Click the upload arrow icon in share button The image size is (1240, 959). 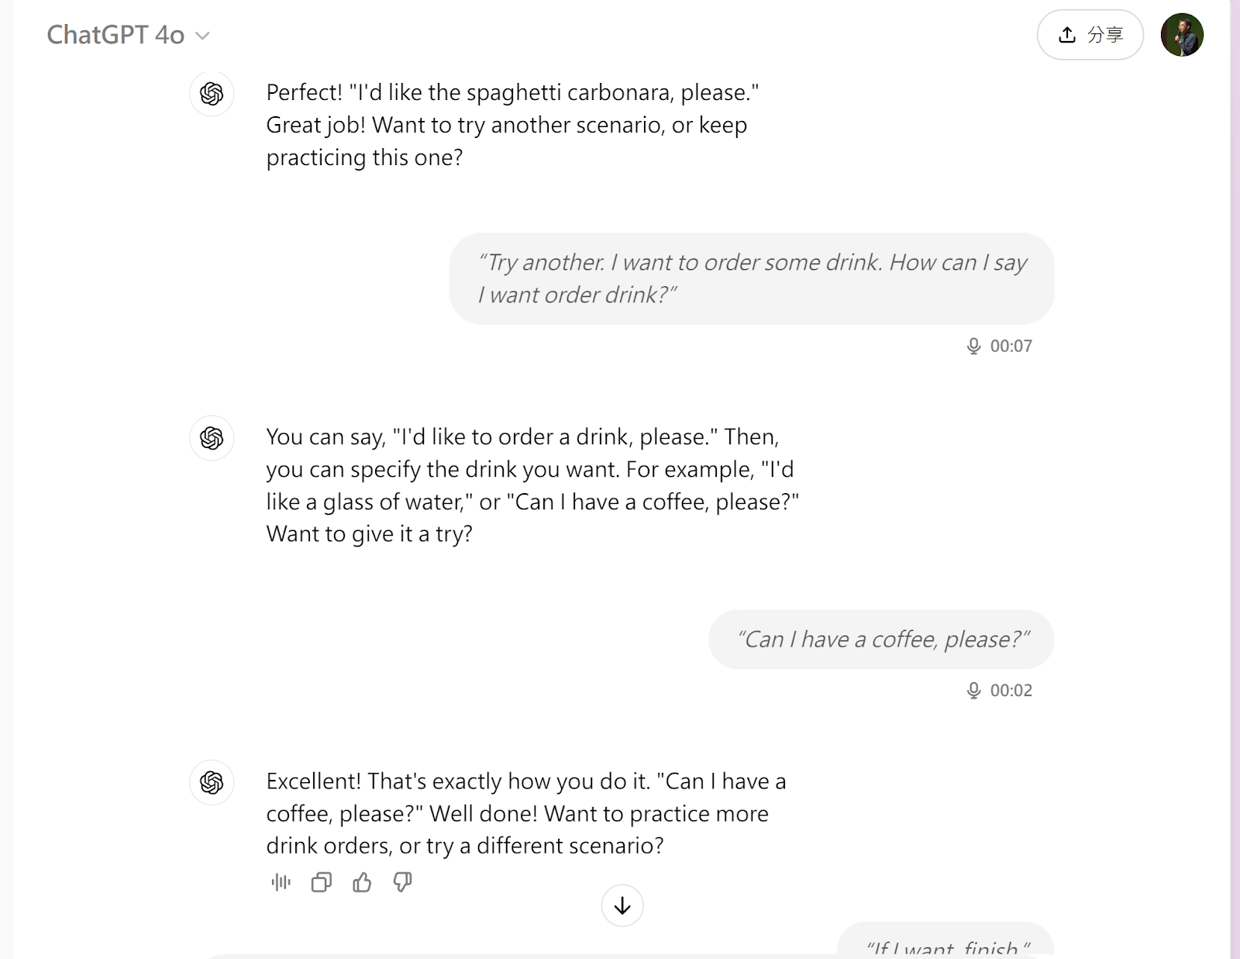click(1067, 35)
